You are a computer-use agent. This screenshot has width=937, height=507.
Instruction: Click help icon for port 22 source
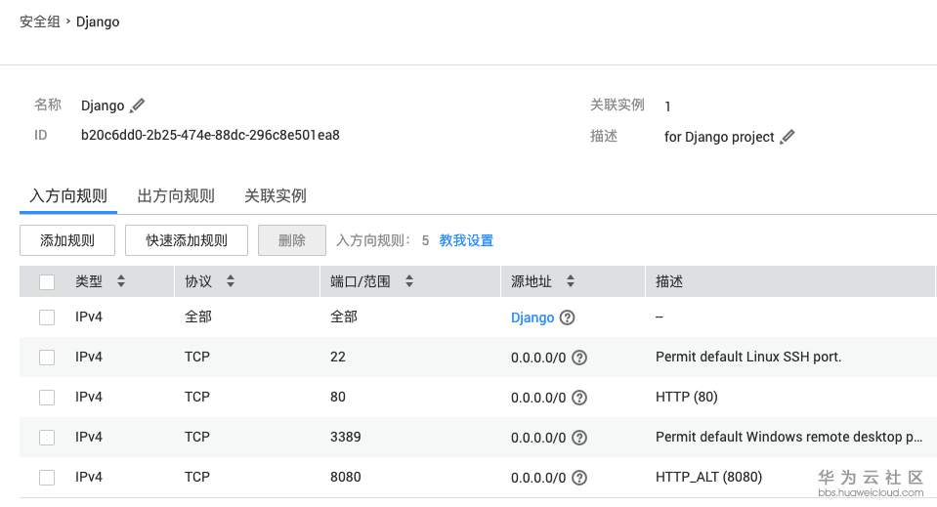579,358
